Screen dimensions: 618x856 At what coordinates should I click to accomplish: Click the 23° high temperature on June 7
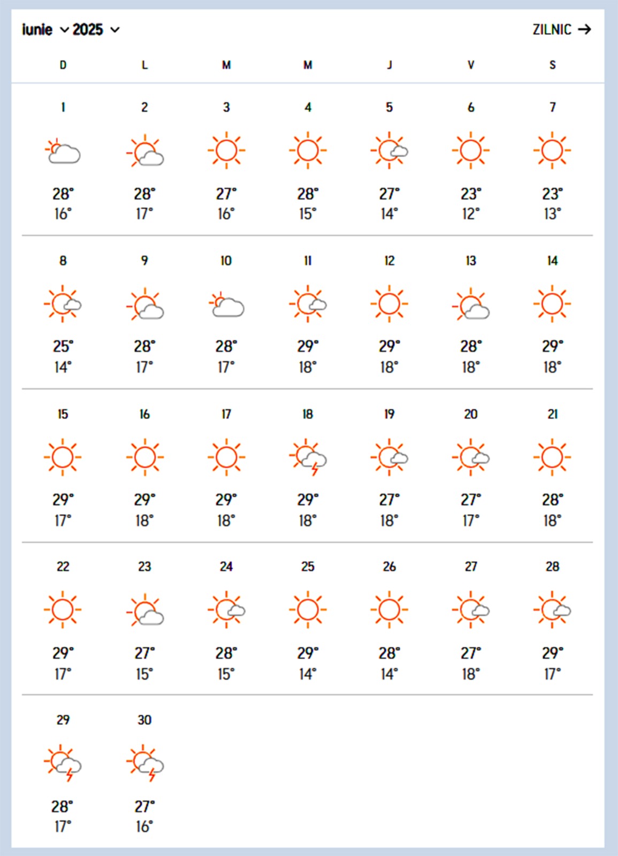click(552, 194)
